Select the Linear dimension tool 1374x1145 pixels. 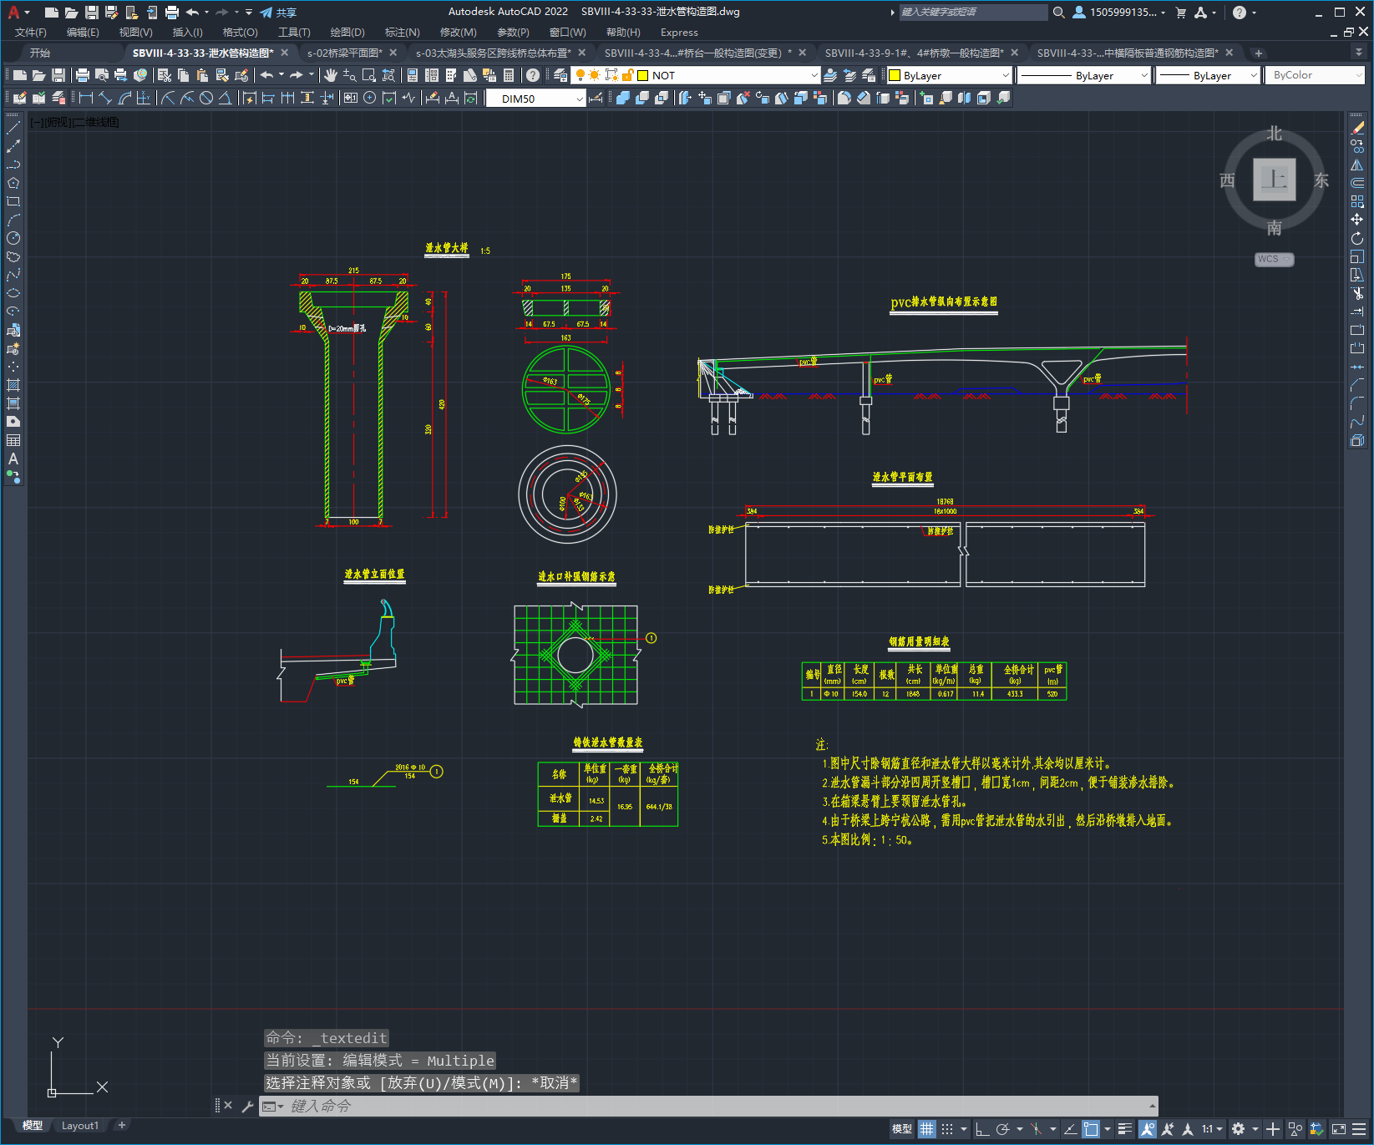point(86,99)
